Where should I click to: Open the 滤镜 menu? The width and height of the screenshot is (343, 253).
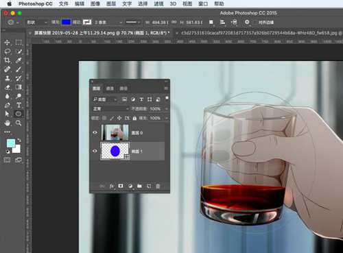[158, 3]
